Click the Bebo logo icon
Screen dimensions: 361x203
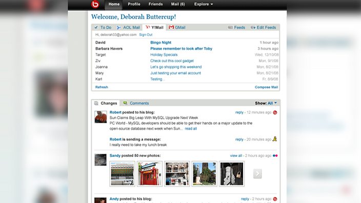click(x=95, y=4)
